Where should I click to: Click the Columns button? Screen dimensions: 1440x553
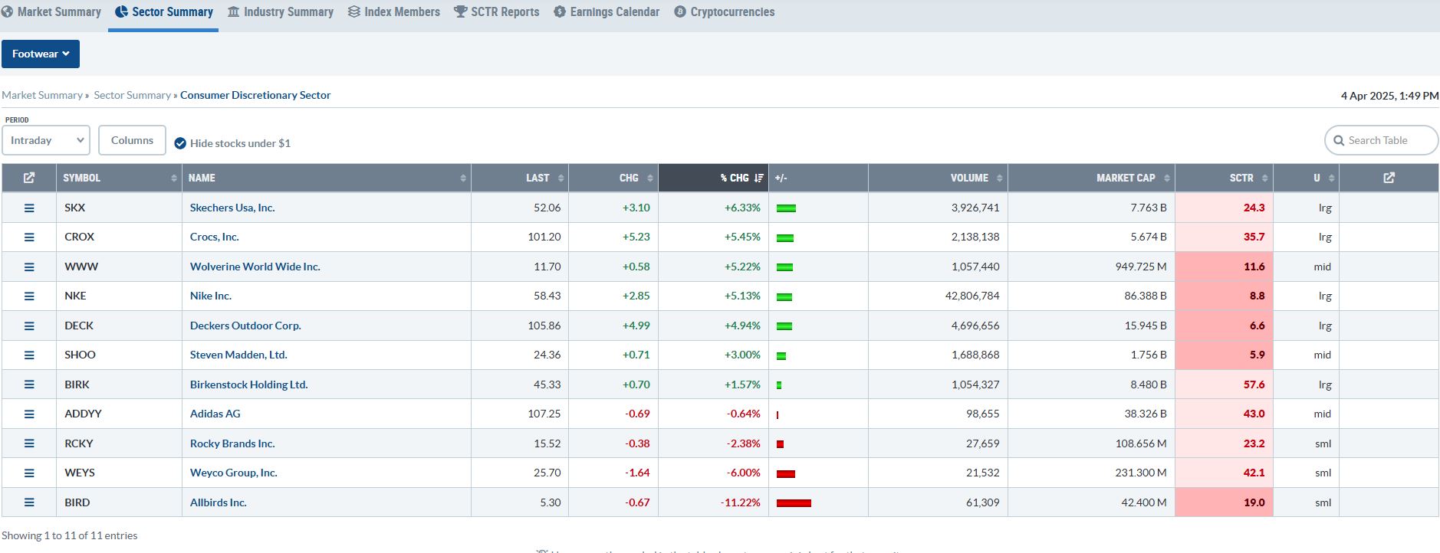pos(132,141)
